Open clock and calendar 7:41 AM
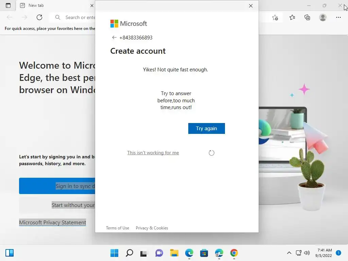 [324, 253]
